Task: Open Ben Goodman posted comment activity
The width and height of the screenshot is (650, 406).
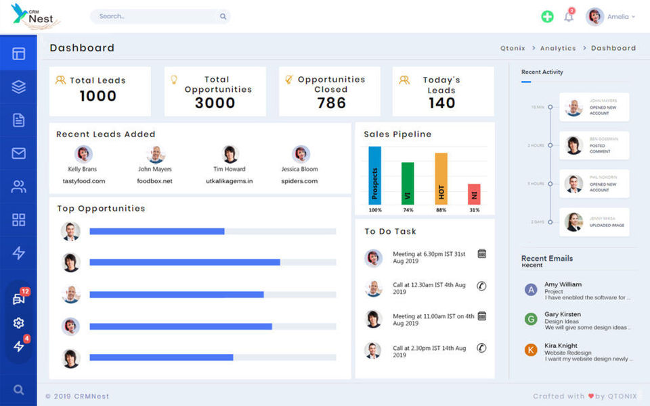Action: (x=594, y=145)
